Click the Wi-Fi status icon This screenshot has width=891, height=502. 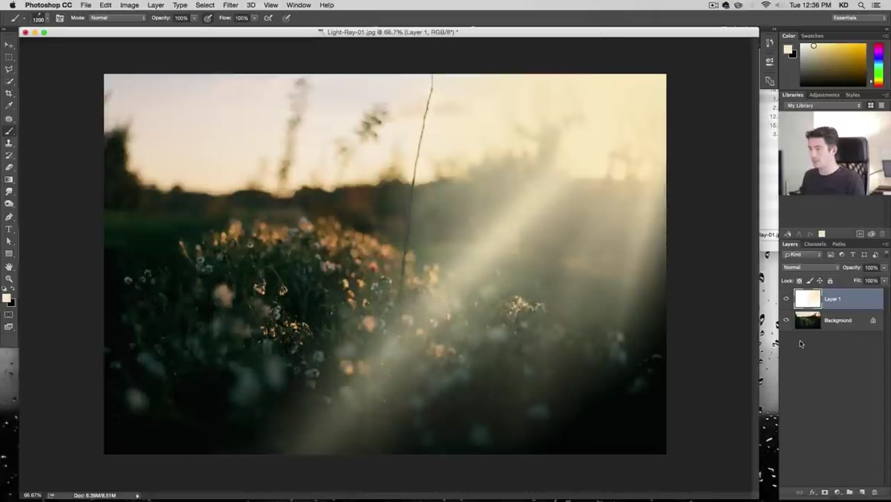tap(766, 5)
